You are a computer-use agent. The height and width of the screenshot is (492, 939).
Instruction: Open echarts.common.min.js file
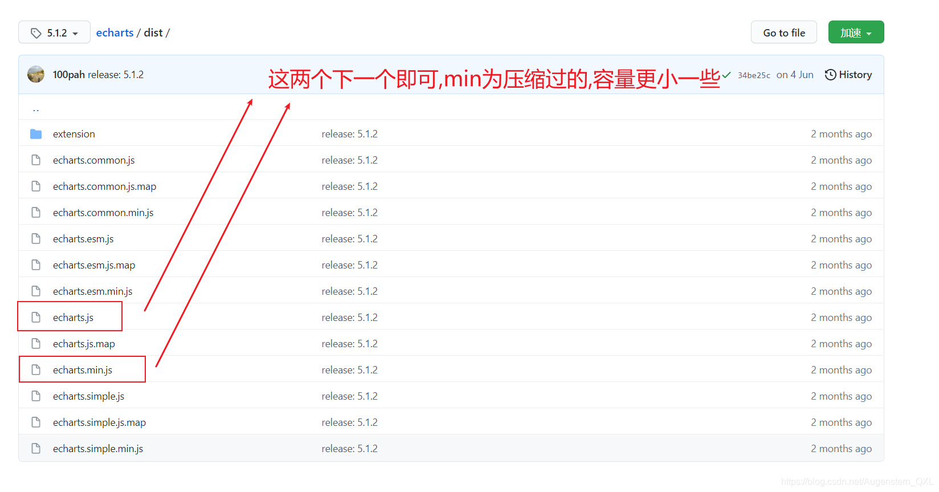103,213
